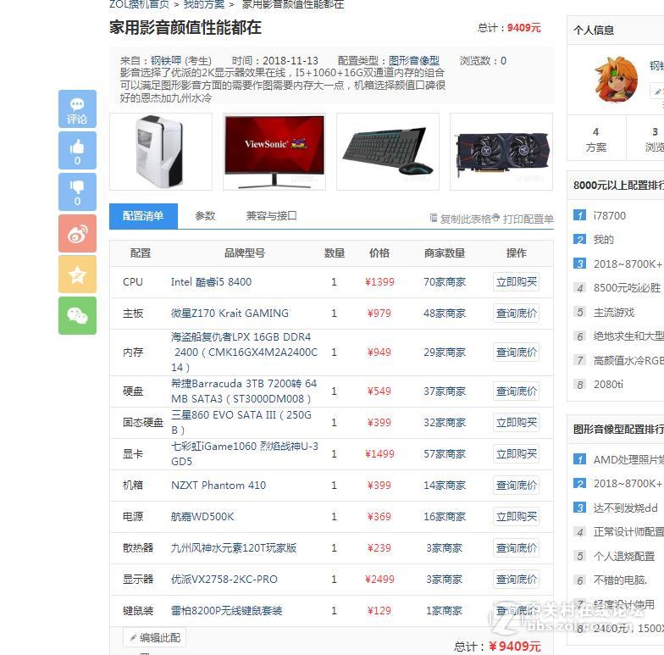The height and width of the screenshot is (655, 664).
Task: Click 打印配置单 print icon link
Action: [x=523, y=219]
